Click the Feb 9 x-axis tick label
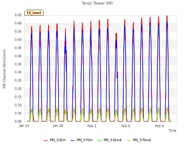Viewport: 195px width, 146px height. [x=159, y=126]
